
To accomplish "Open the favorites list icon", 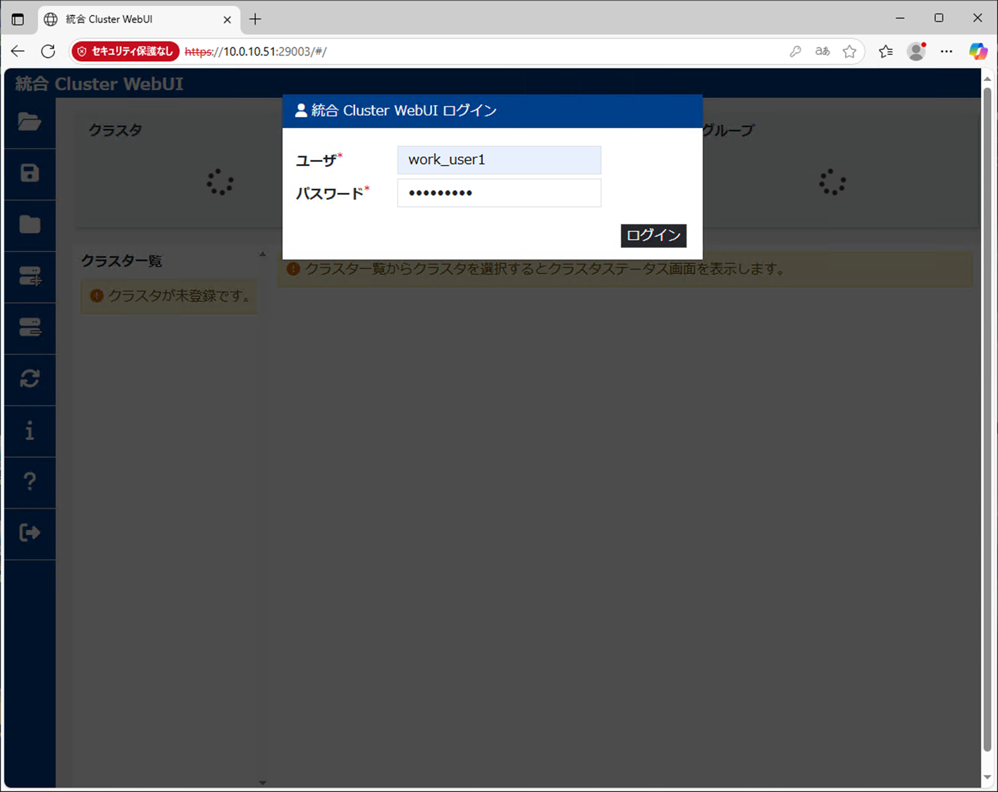I will tap(886, 51).
